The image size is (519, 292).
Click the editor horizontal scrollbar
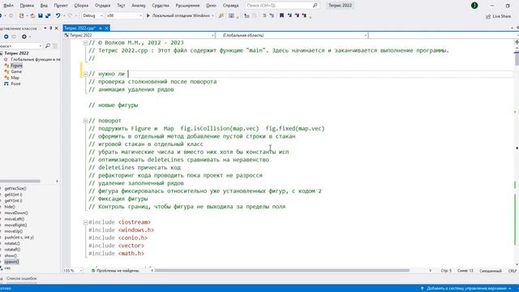[x=282, y=270]
